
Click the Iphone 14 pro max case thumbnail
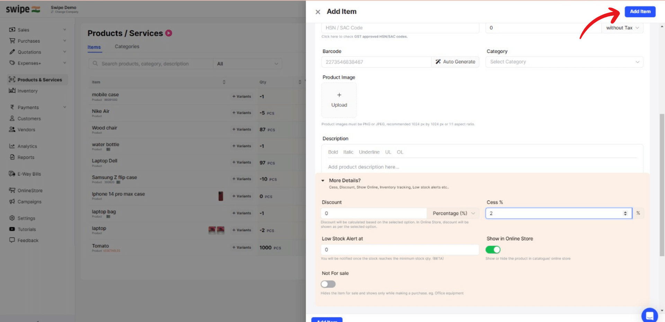pos(221,196)
